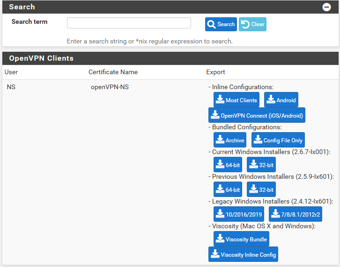Export the Viscosity Inline Config
Viewport: 340px width, 267px height.
point(243,254)
